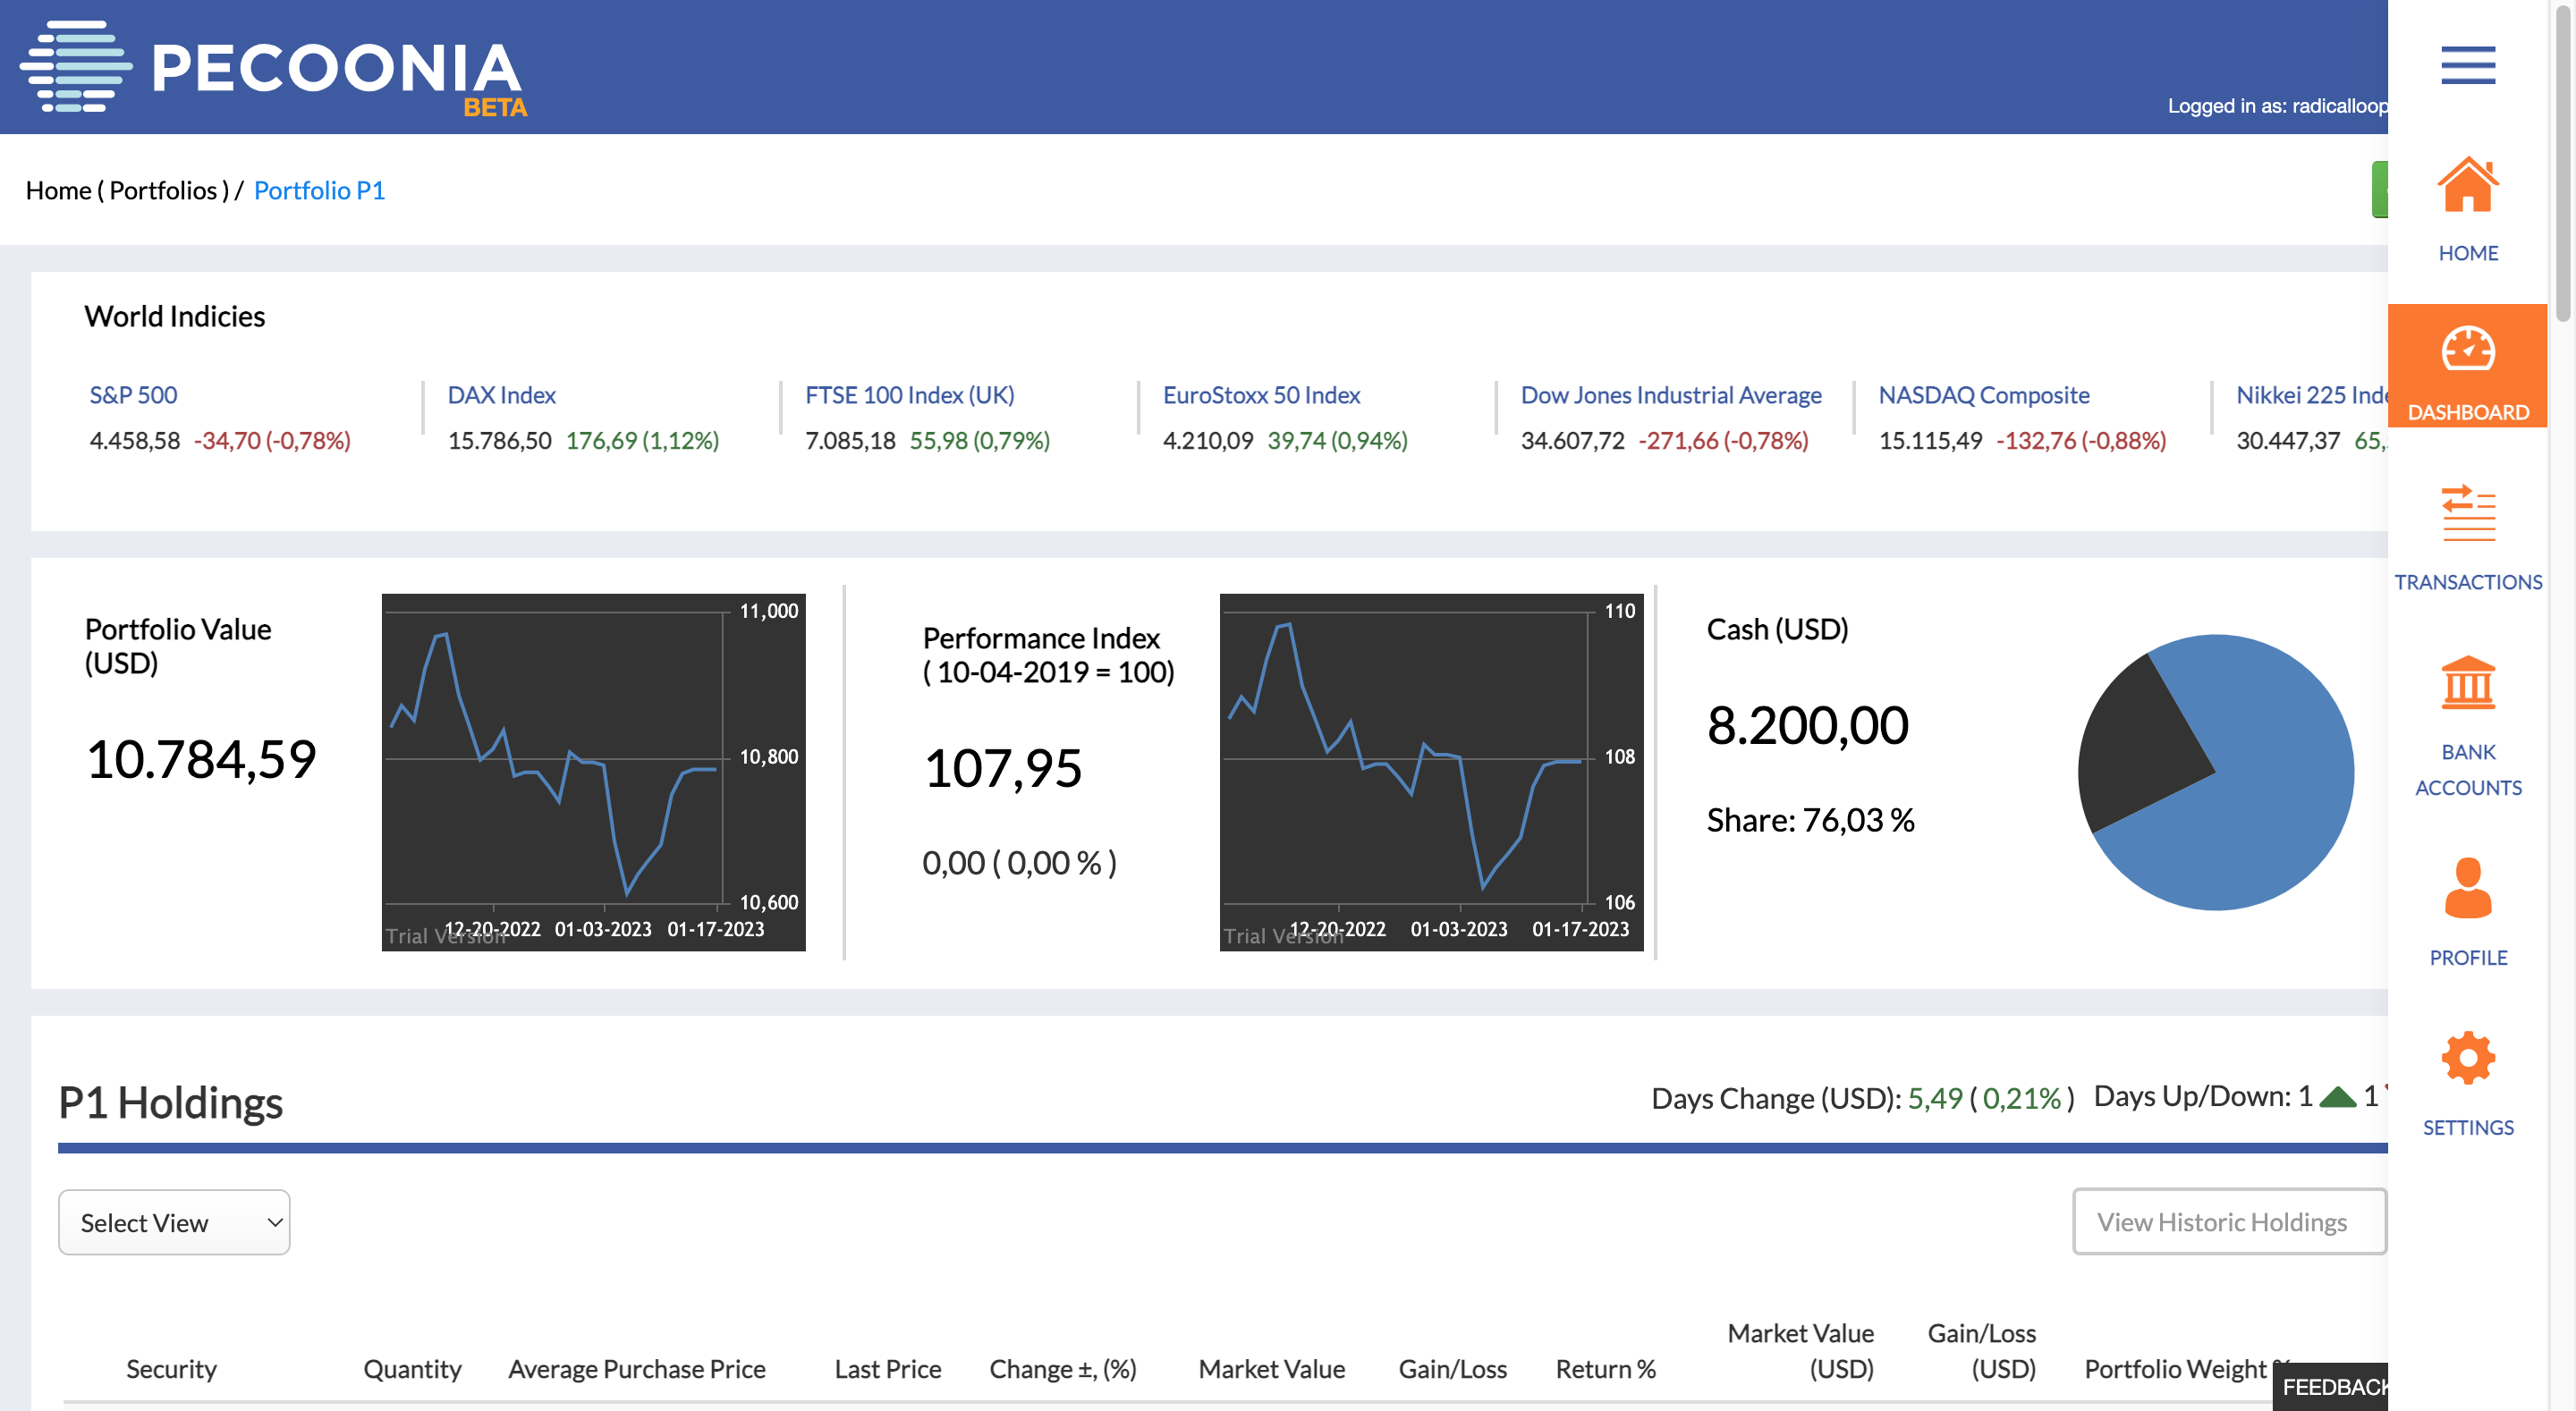Screen dimensions: 2576x1411
Task: Open the S&P 500 index link
Action: coord(133,395)
